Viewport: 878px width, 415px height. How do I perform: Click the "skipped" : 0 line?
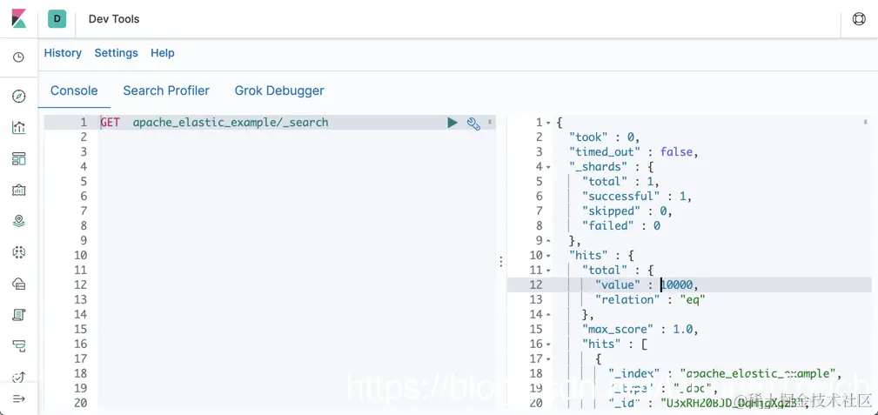(627, 211)
